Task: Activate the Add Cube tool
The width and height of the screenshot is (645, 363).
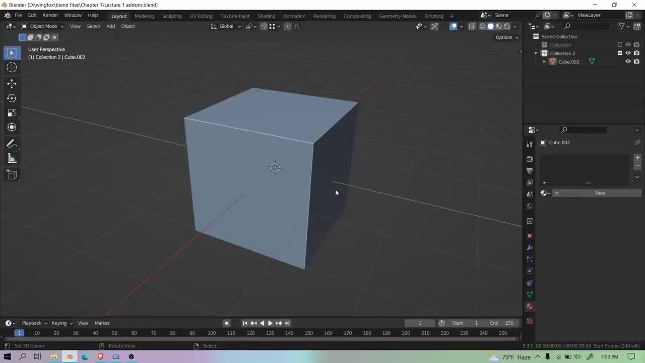Action: (12, 175)
